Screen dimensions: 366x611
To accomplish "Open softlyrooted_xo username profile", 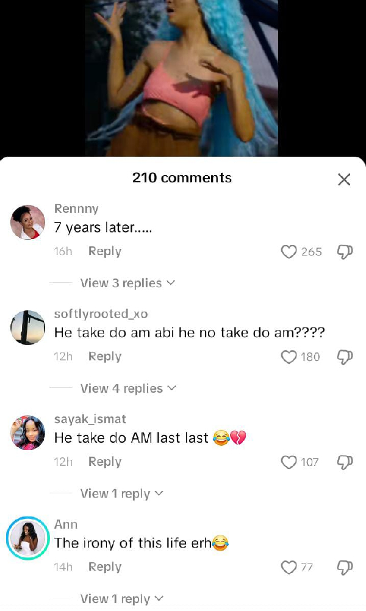I will pos(101,314).
